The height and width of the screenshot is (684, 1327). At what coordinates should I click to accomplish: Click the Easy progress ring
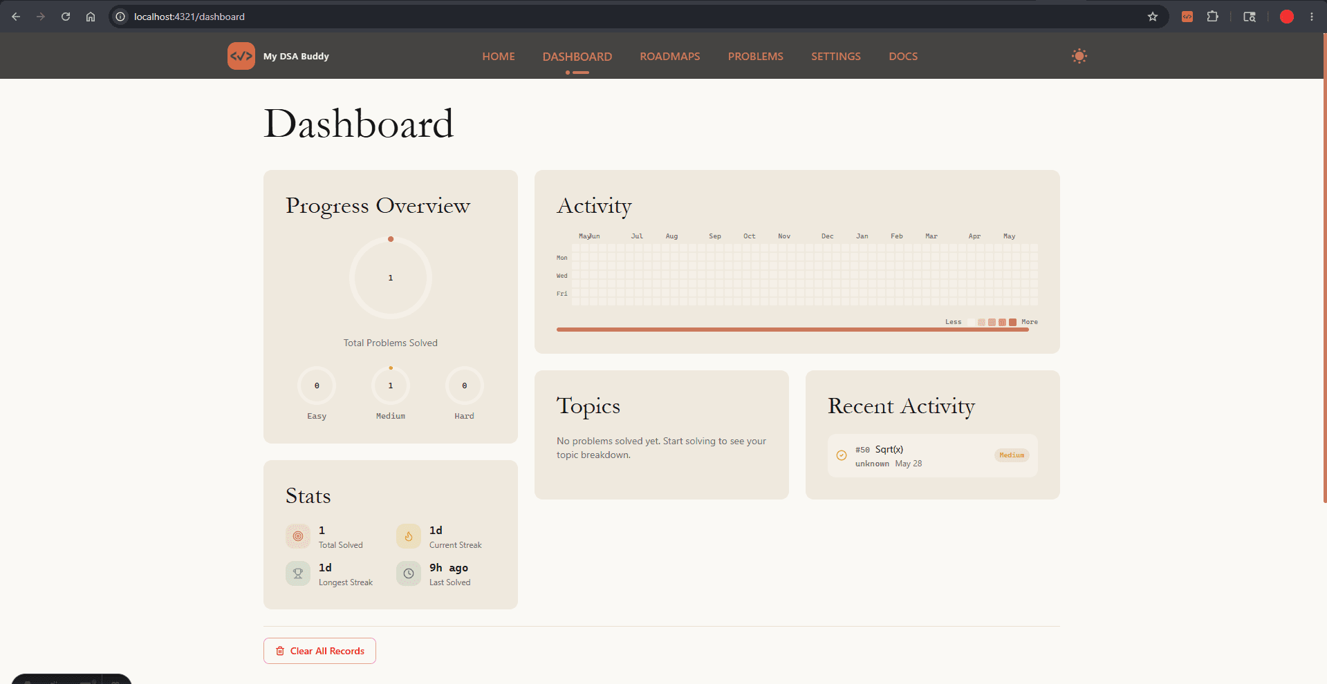[317, 386]
